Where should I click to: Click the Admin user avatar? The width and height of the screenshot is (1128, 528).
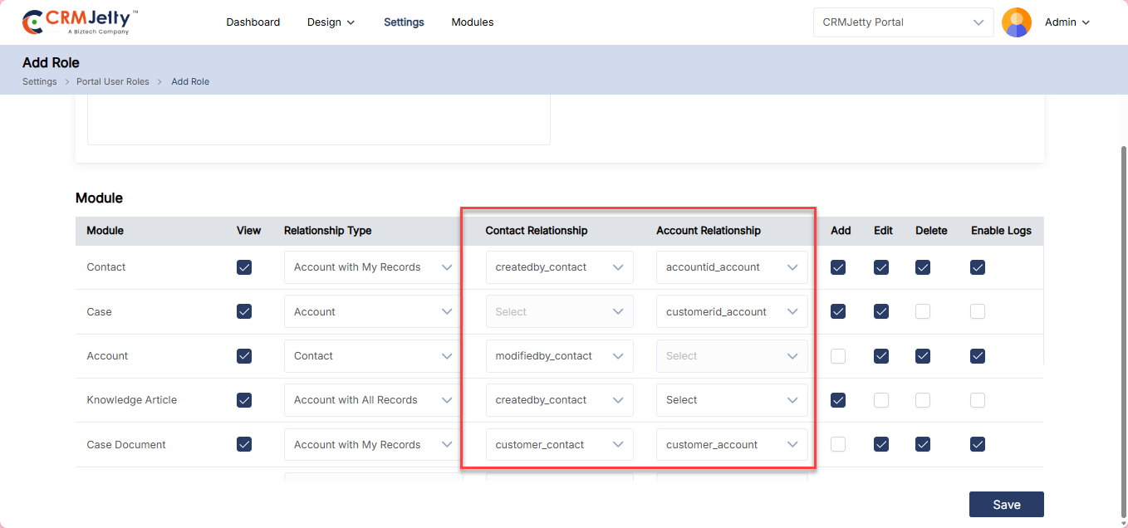pyautogui.click(x=1017, y=22)
